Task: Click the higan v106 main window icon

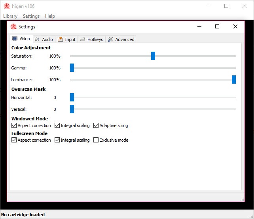Action: pos(7,6)
